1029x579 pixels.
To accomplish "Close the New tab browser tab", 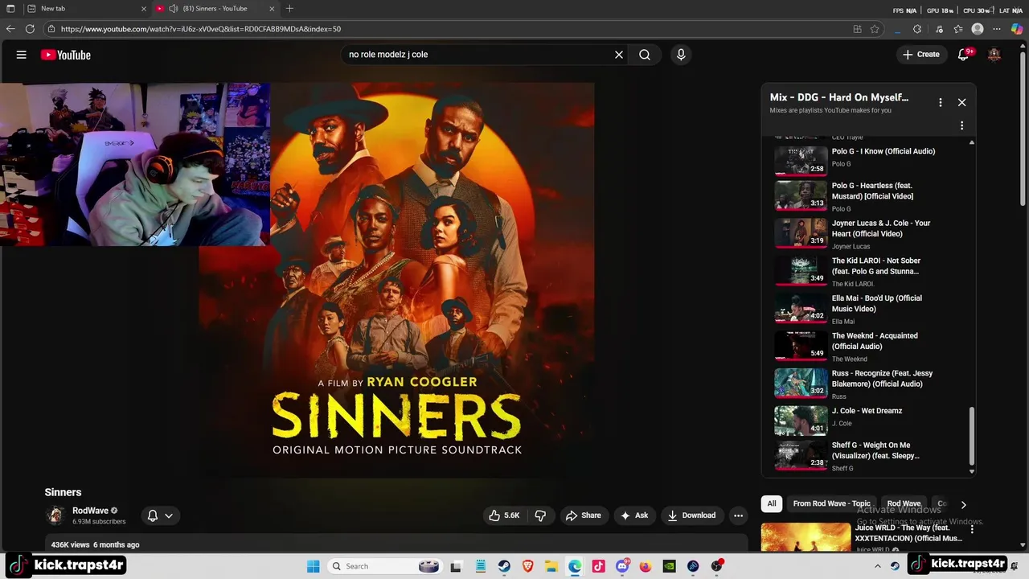I will click(144, 9).
